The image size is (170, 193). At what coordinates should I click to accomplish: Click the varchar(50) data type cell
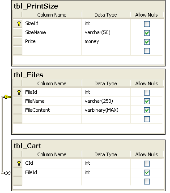pyautogui.click(x=106, y=32)
